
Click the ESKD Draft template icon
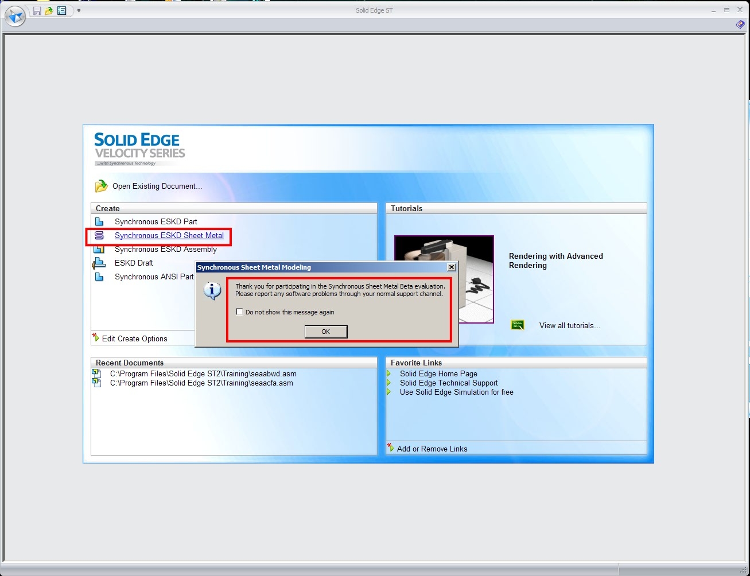pyautogui.click(x=99, y=263)
